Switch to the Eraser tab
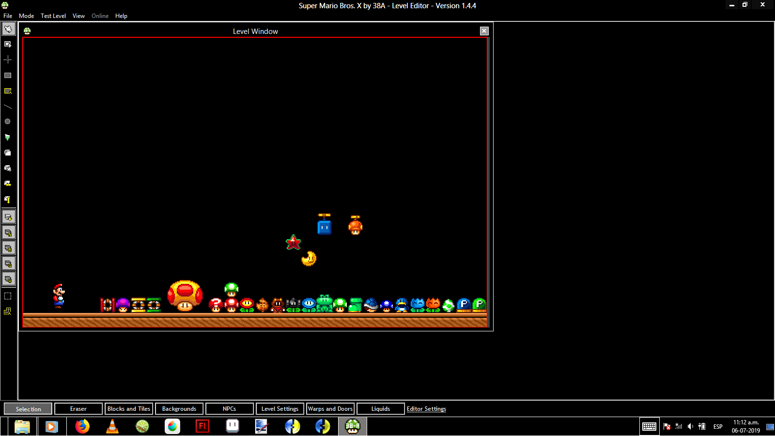Viewport: 775px width, 436px height. point(78,409)
